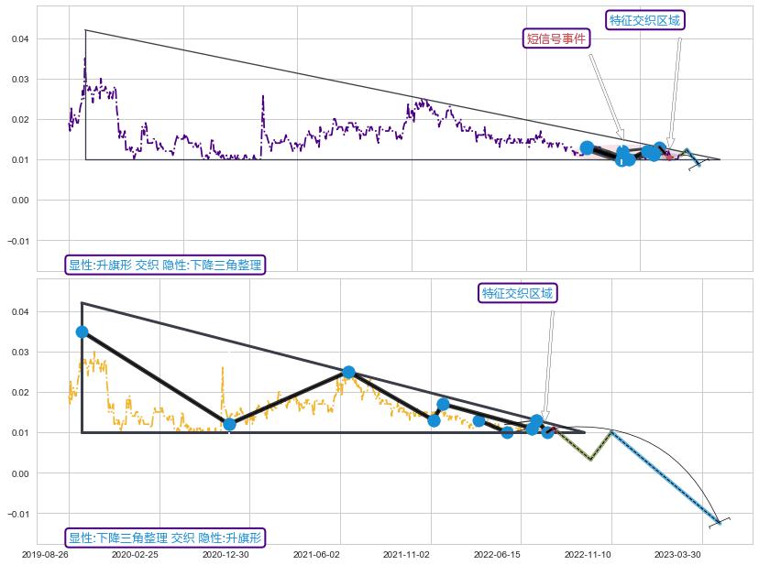
Task: Click the 显性:升旗形 交织 隐性:下降三角整理 caption
Action: click(165, 265)
